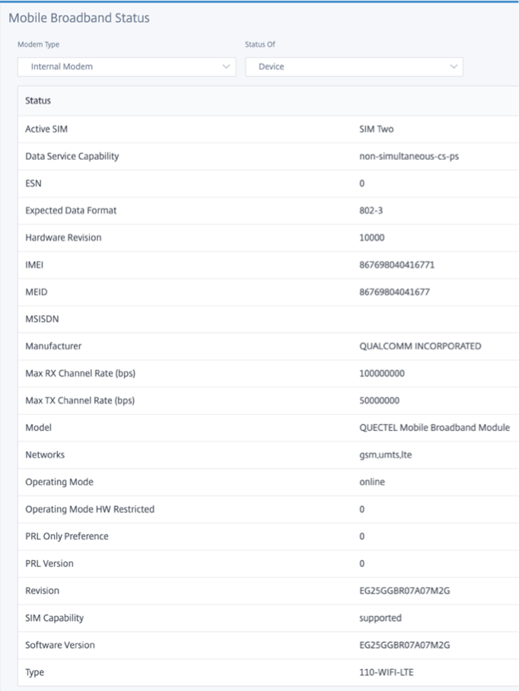
Task: Click the SIM Two value
Action: (376, 129)
